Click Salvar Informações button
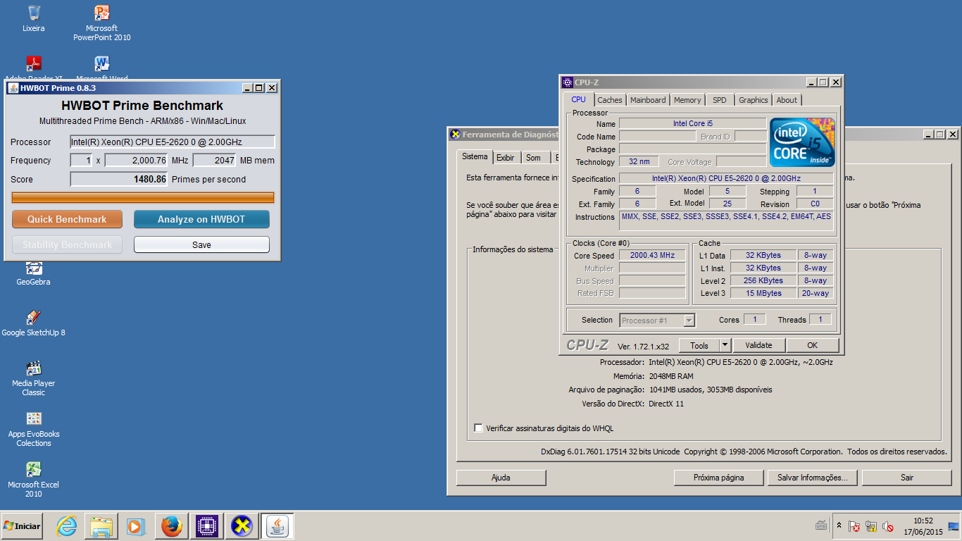 pyautogui.click(x=812, y=478)
